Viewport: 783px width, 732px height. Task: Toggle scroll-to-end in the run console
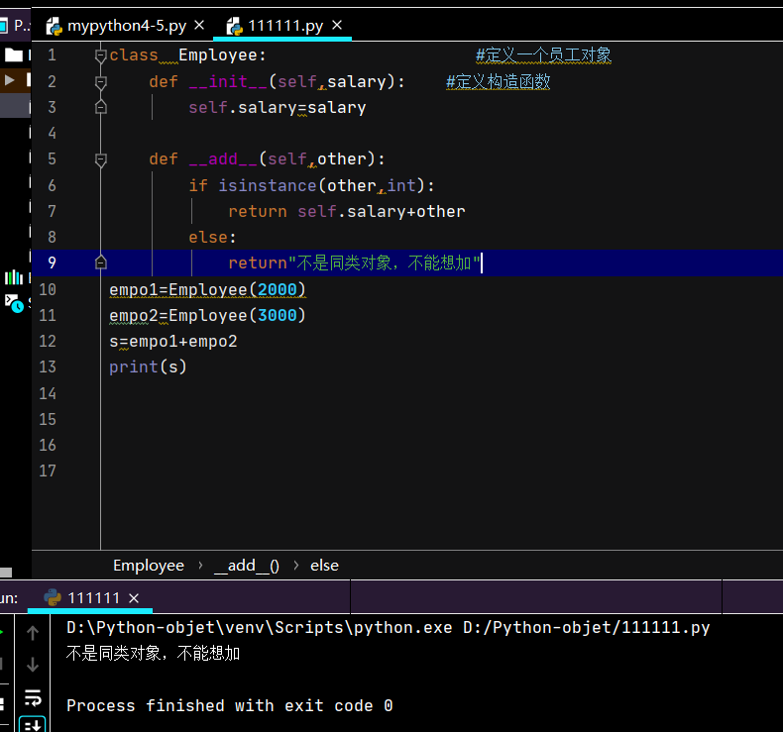33,724
